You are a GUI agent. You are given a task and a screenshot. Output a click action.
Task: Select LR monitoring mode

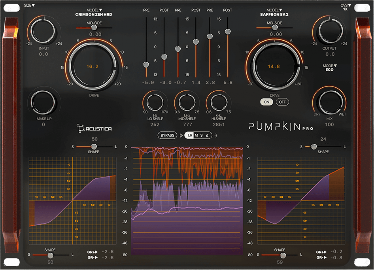pyautogui.click(x=190, y=135)
